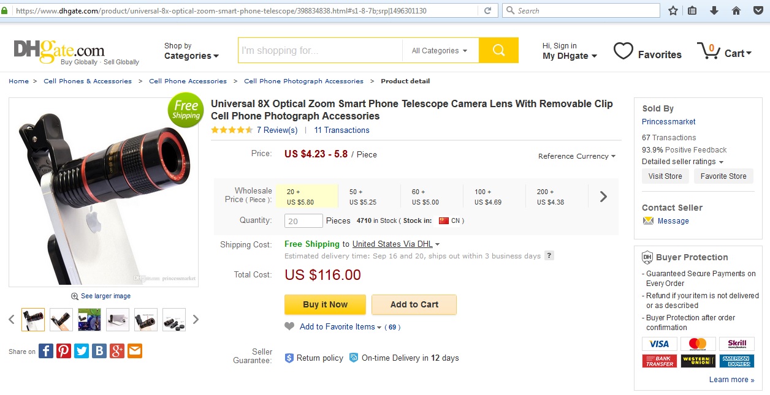This screenshot has width=770, height=395.
Task: Select the 200+ US $4.38 price tier
Action: coord(556,197)
